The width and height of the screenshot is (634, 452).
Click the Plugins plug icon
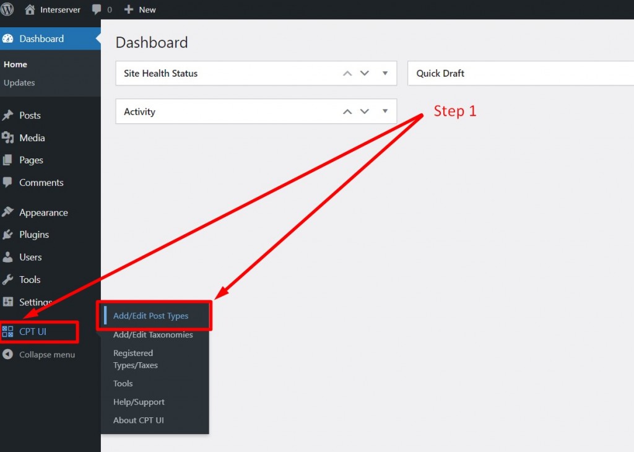pos(7,235)
